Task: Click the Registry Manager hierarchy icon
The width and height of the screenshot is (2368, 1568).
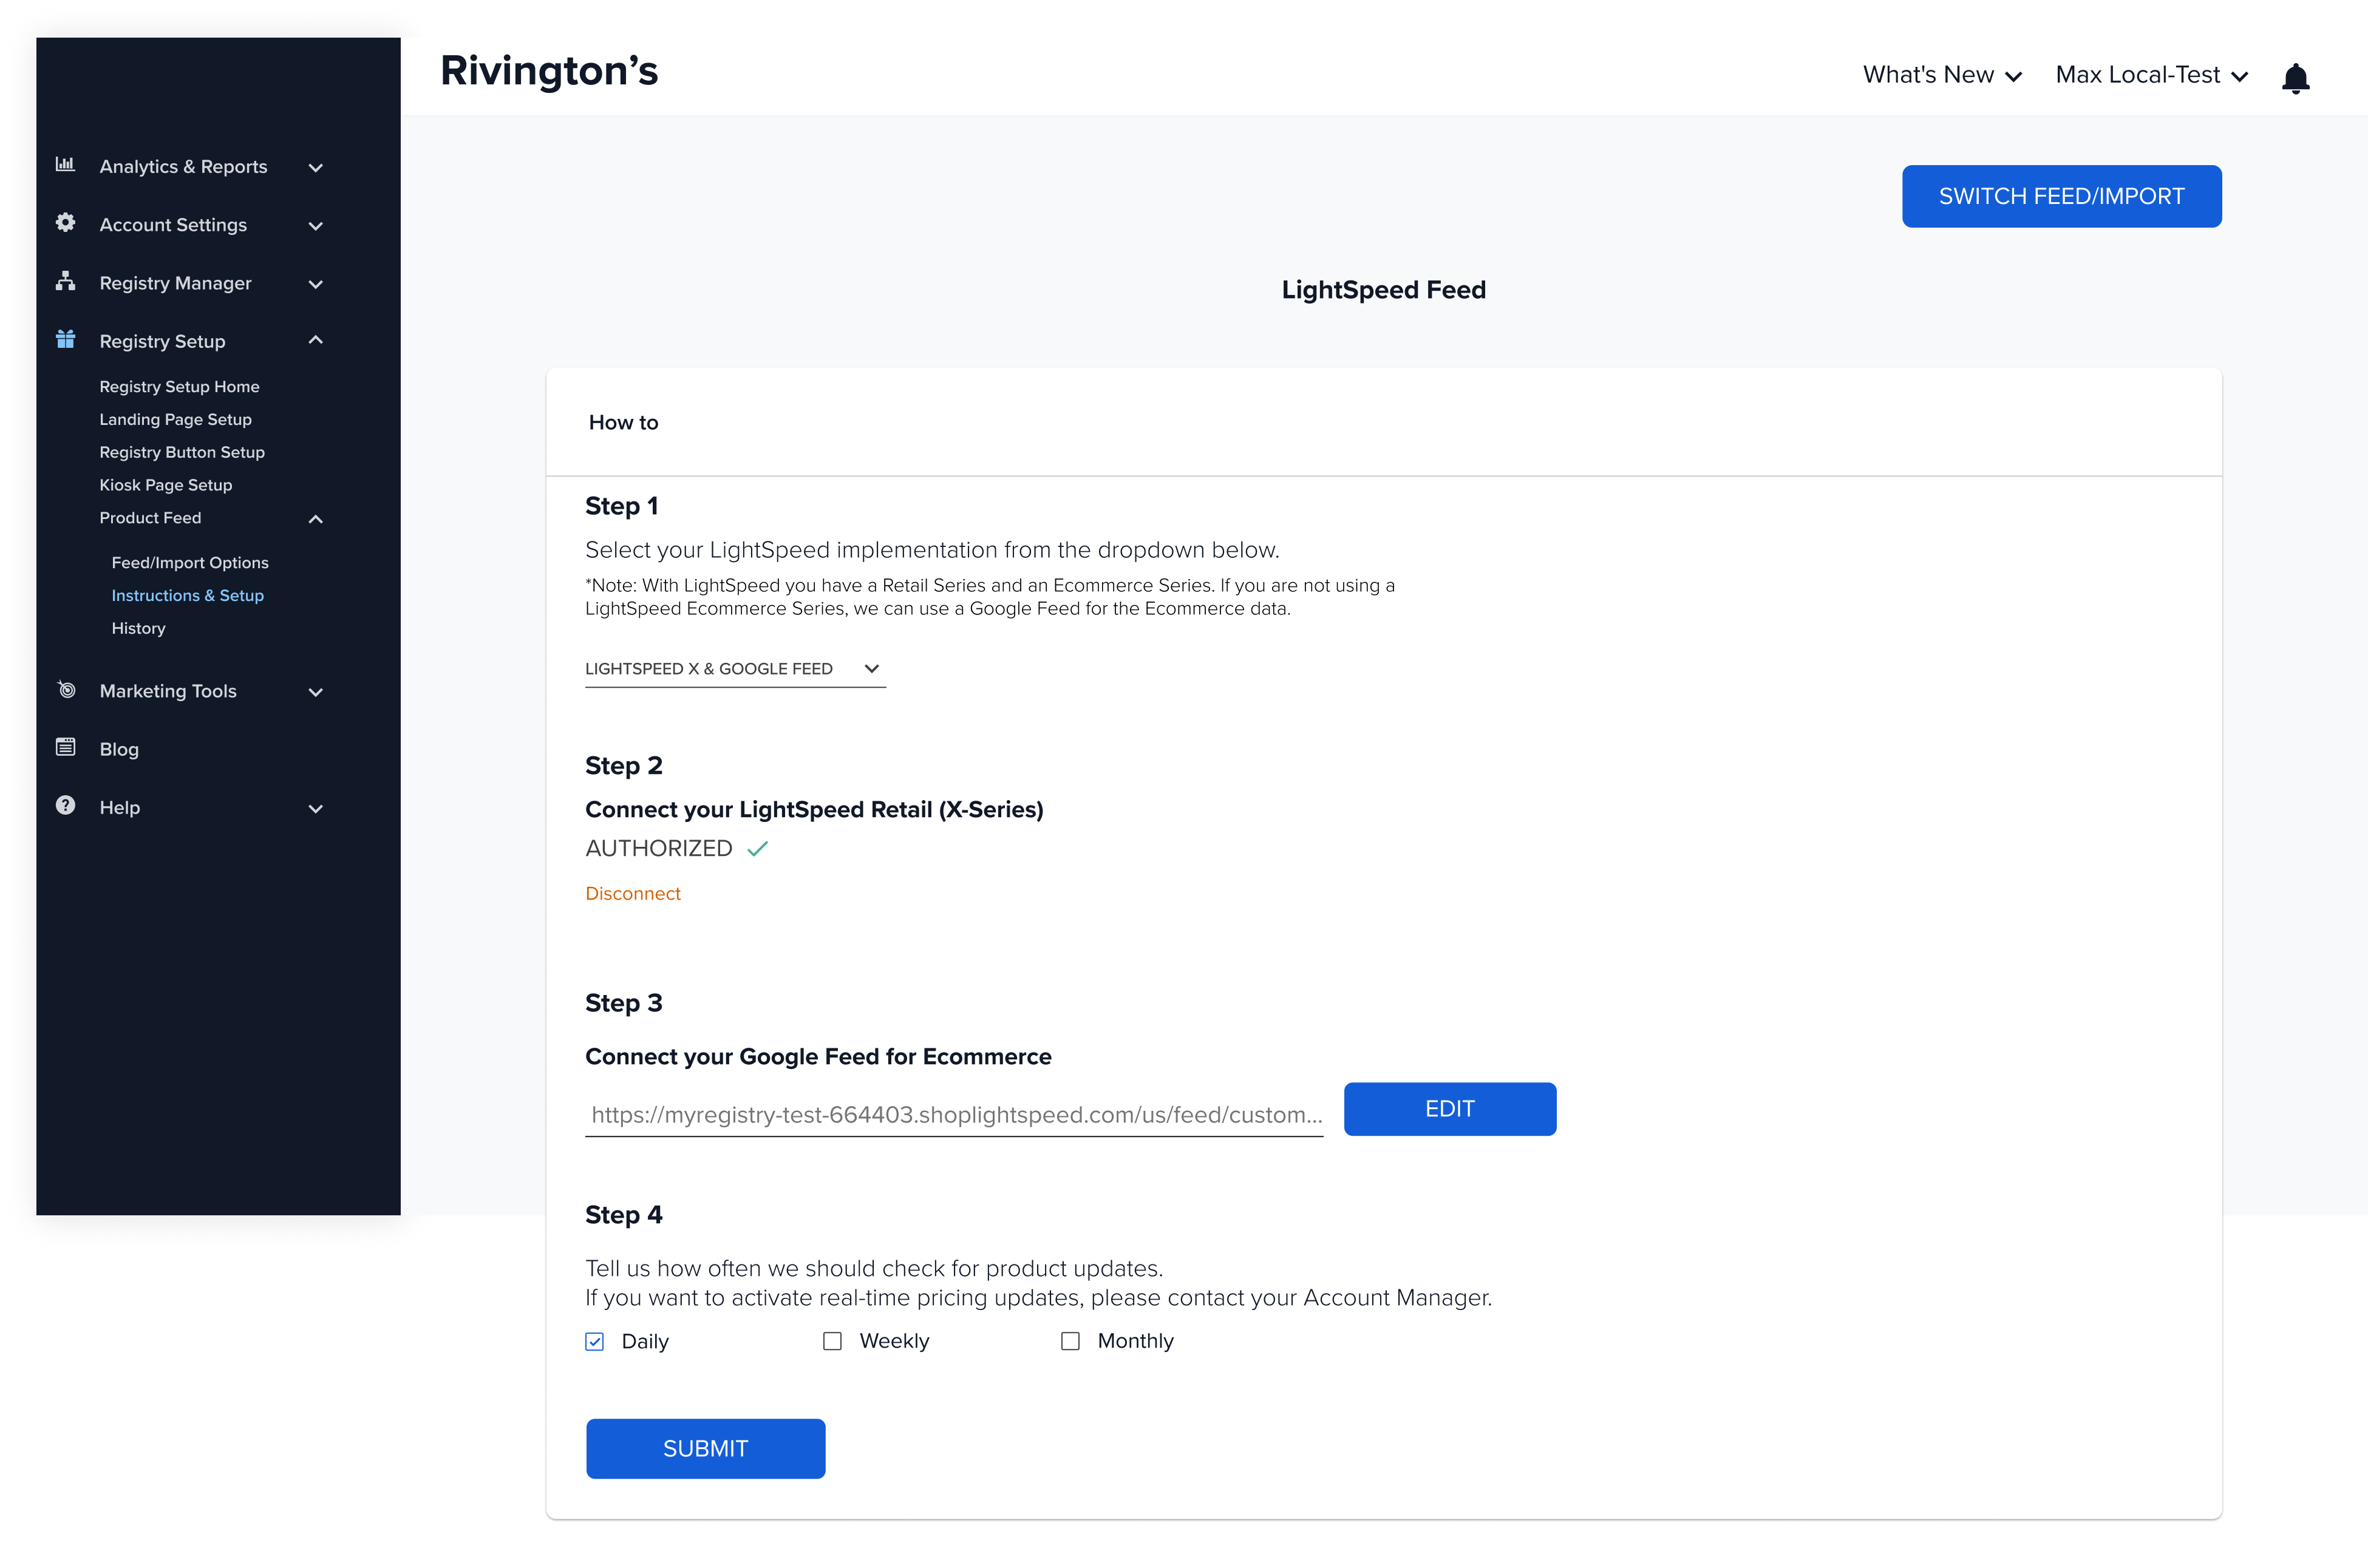Action: (65, 281)
